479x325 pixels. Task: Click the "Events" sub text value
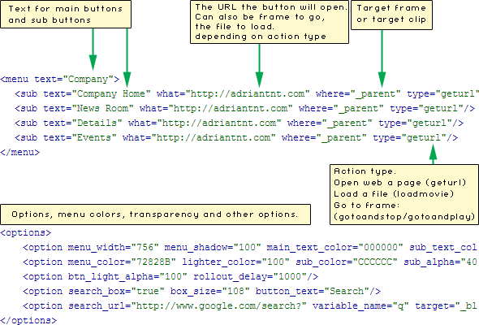pyautogui.click(x=94, y=138)
